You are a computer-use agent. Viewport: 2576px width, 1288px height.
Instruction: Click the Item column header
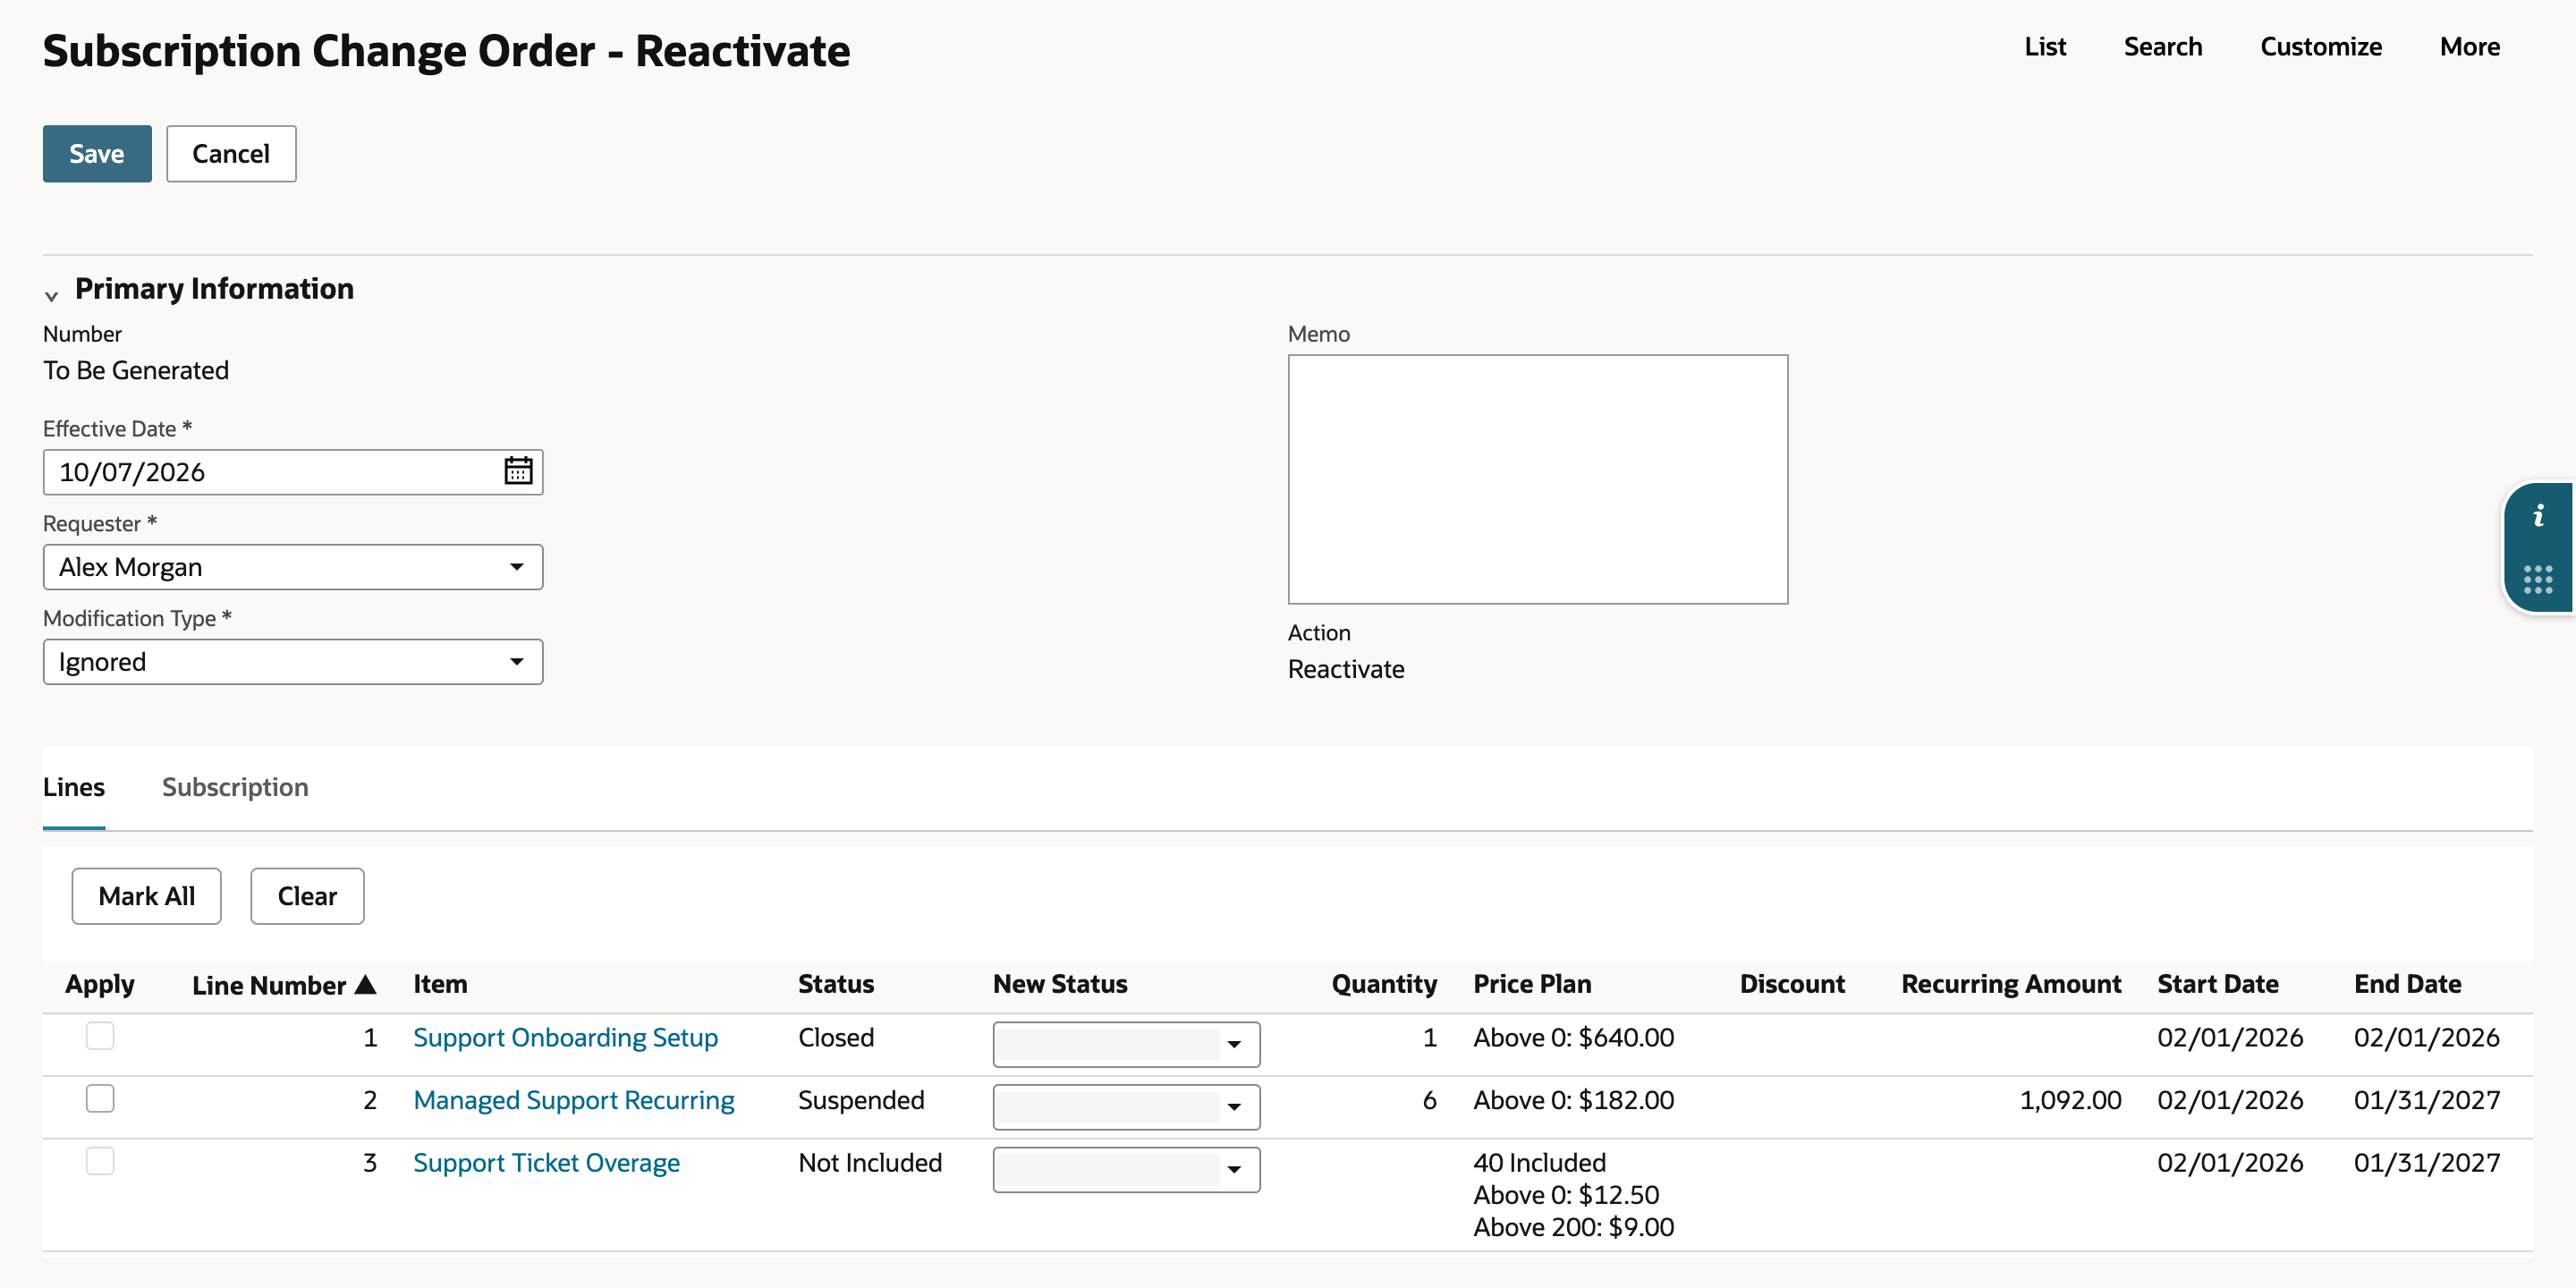click(x=440, y=984)
